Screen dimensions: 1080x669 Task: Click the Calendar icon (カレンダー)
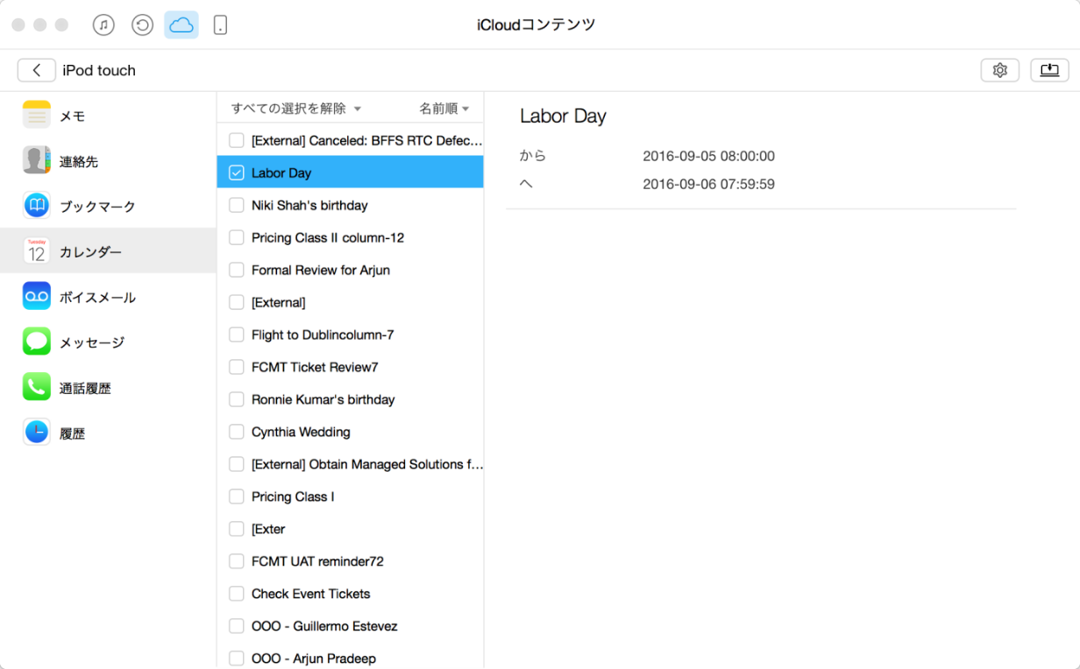point(37,251)
